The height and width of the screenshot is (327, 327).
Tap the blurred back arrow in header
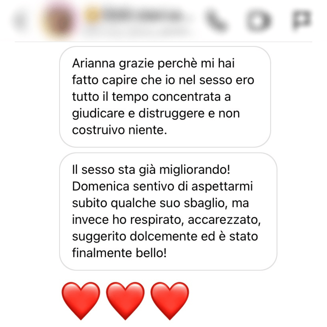[x=21, y=21]
